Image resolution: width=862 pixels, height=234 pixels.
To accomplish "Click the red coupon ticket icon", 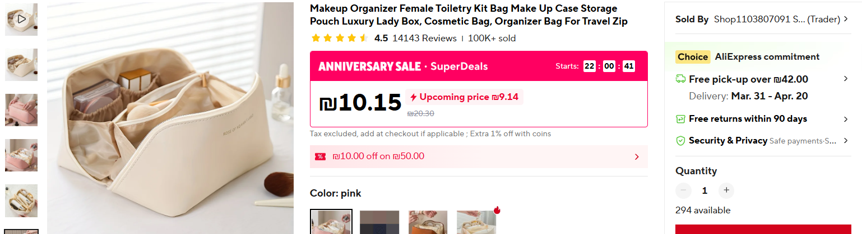I will (x=320, y=156).
